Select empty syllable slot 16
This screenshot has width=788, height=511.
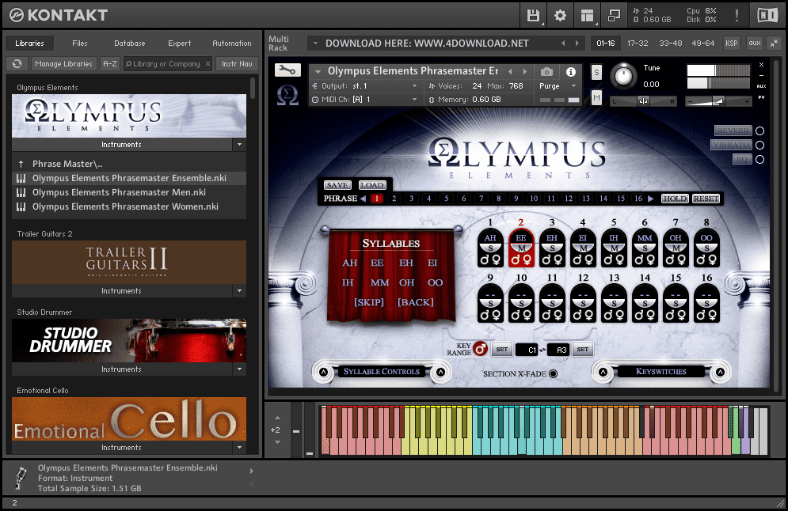pyautogui.click(x=706, y=303)
